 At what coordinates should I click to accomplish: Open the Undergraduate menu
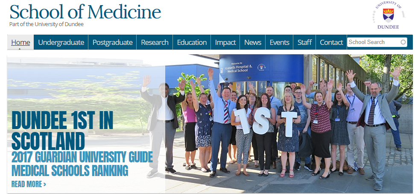point(61,42)
